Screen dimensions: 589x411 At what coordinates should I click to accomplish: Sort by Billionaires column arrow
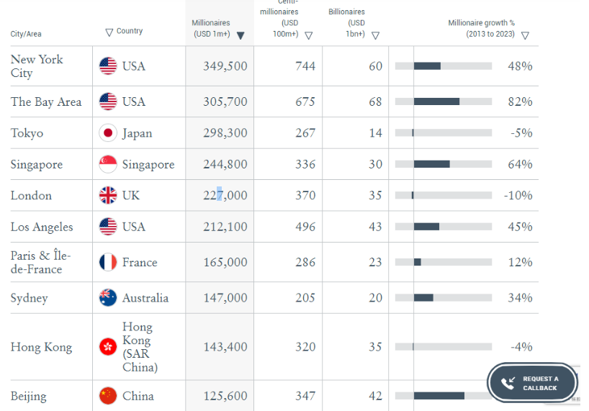pos(375,35)
